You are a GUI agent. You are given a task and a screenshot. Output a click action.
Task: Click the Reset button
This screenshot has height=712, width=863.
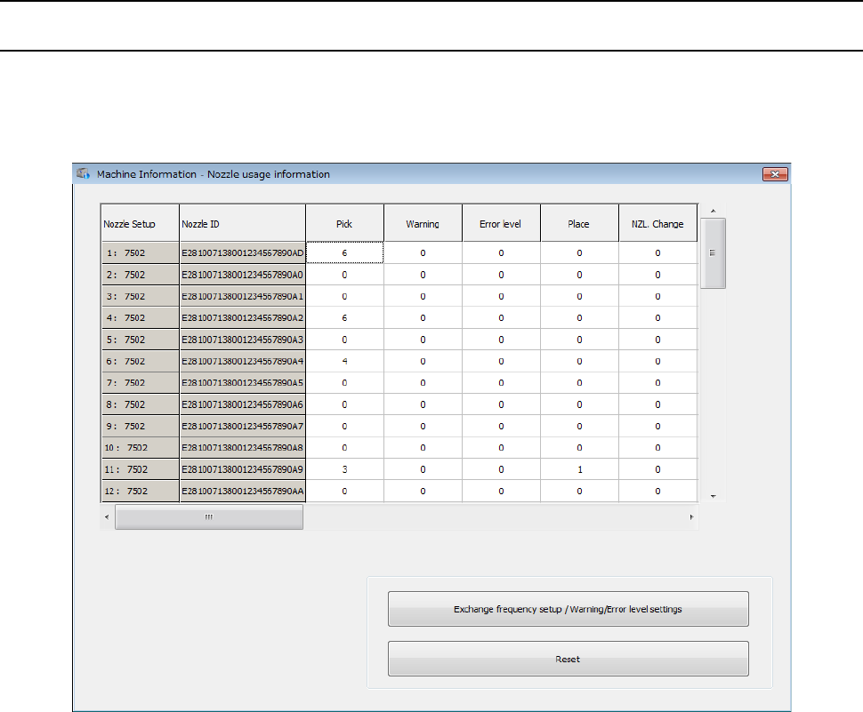(x=568, y=659)
